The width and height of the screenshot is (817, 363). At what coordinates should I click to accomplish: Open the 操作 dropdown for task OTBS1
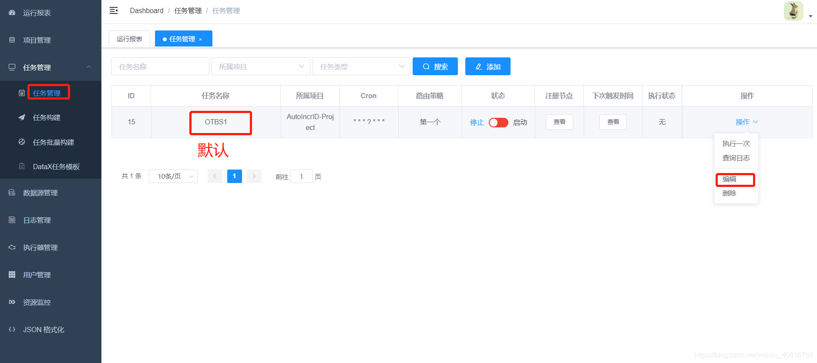click(x=747, y=122)
